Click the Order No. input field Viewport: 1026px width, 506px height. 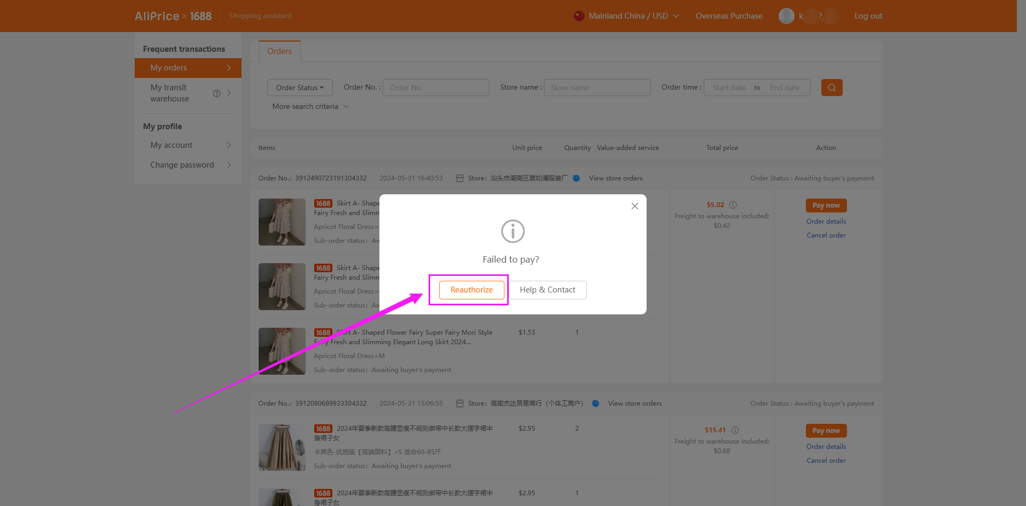(x=436, y=88)
